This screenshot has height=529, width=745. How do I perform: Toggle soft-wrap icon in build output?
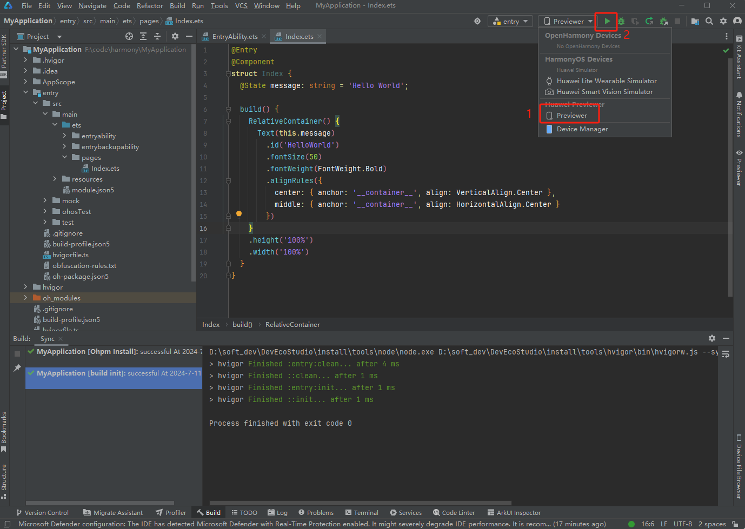tap(726, 354)
